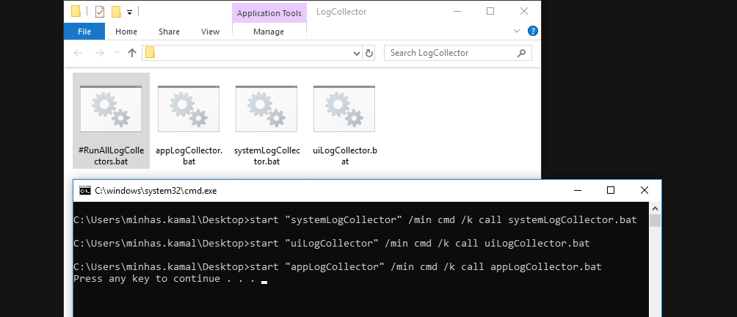Click the systemLogCollector.bat file name label
Image resolution: width=737 pixels, height=317 pixels.
tap(266, 156)
